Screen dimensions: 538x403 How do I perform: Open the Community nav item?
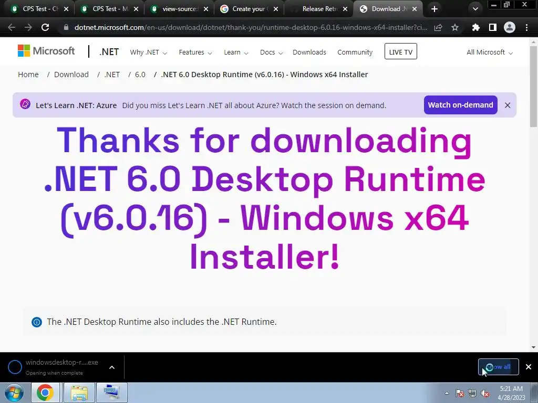[x=355, y=52]
